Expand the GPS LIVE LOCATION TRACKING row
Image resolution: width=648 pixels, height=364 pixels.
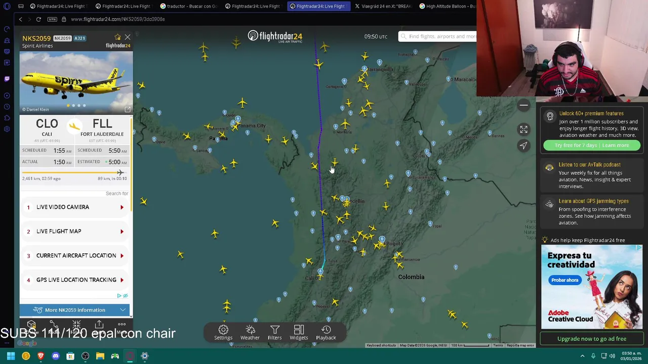click(75, 280)
